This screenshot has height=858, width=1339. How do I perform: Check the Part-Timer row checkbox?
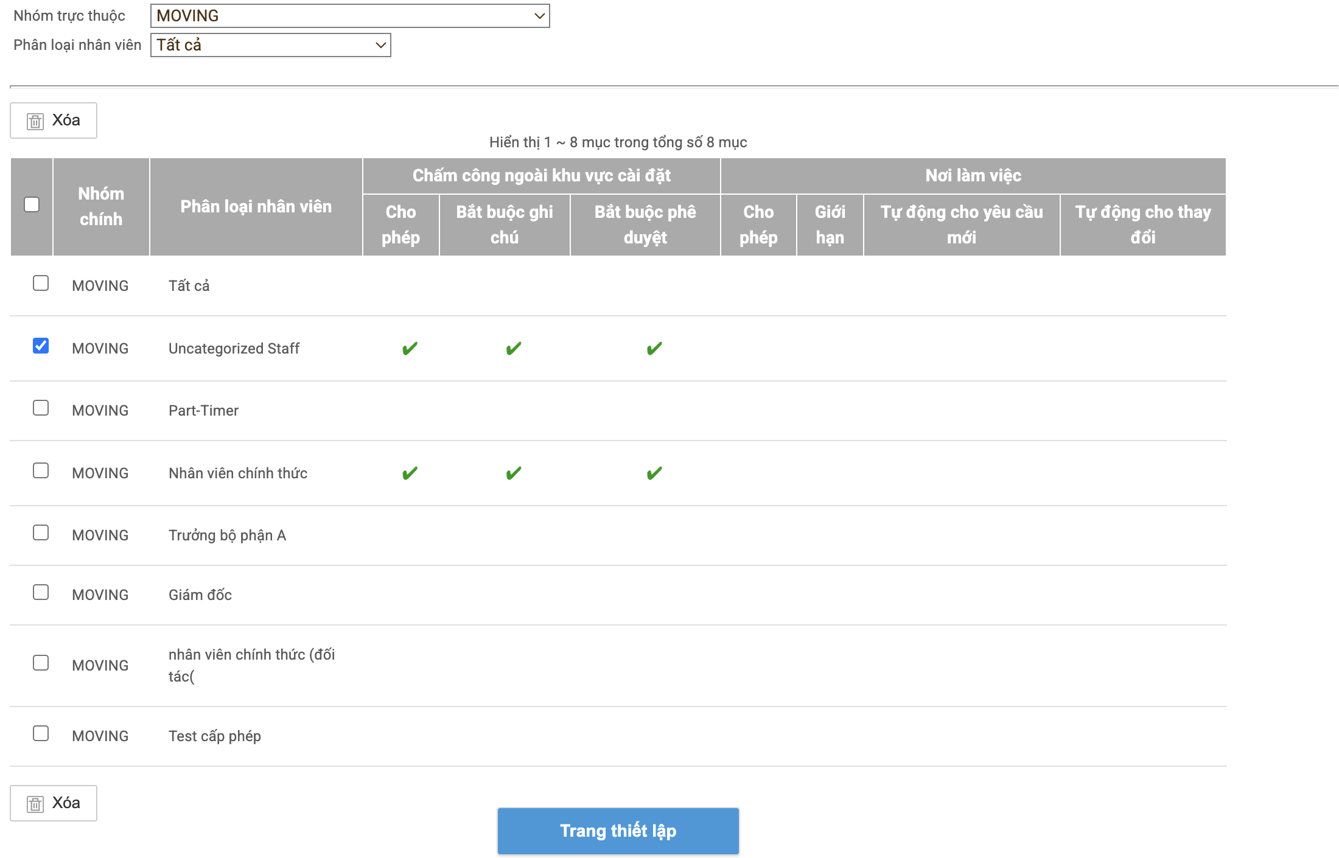click(x=41, y=408)
